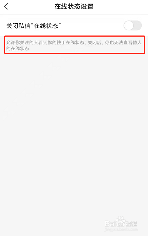Click the phrase 关闭后 in the description
Viewport: 148px width, 236px height.
(x=94, y=43)
